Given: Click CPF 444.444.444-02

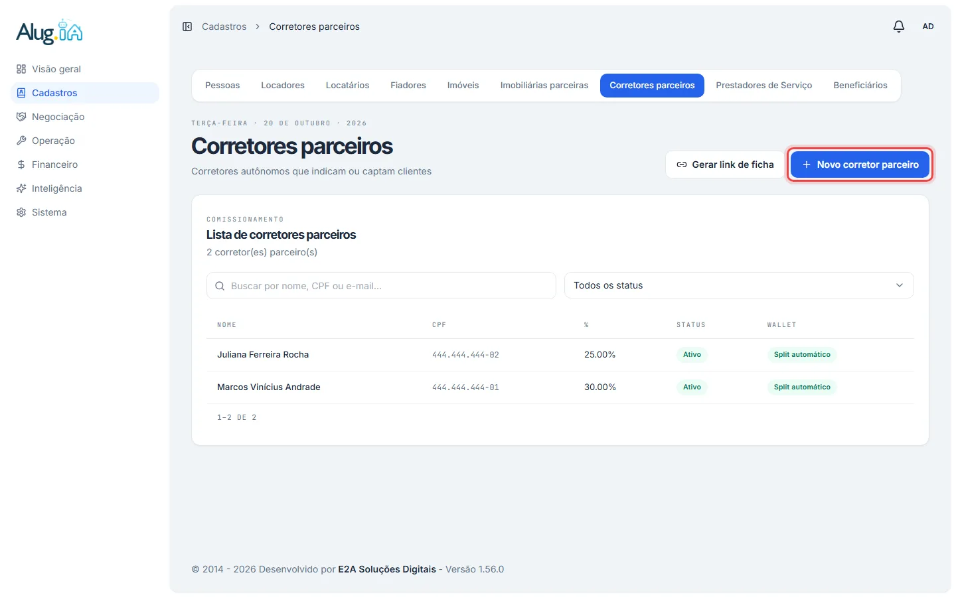Looking at the screenshot, I should [x=465, y=355].
